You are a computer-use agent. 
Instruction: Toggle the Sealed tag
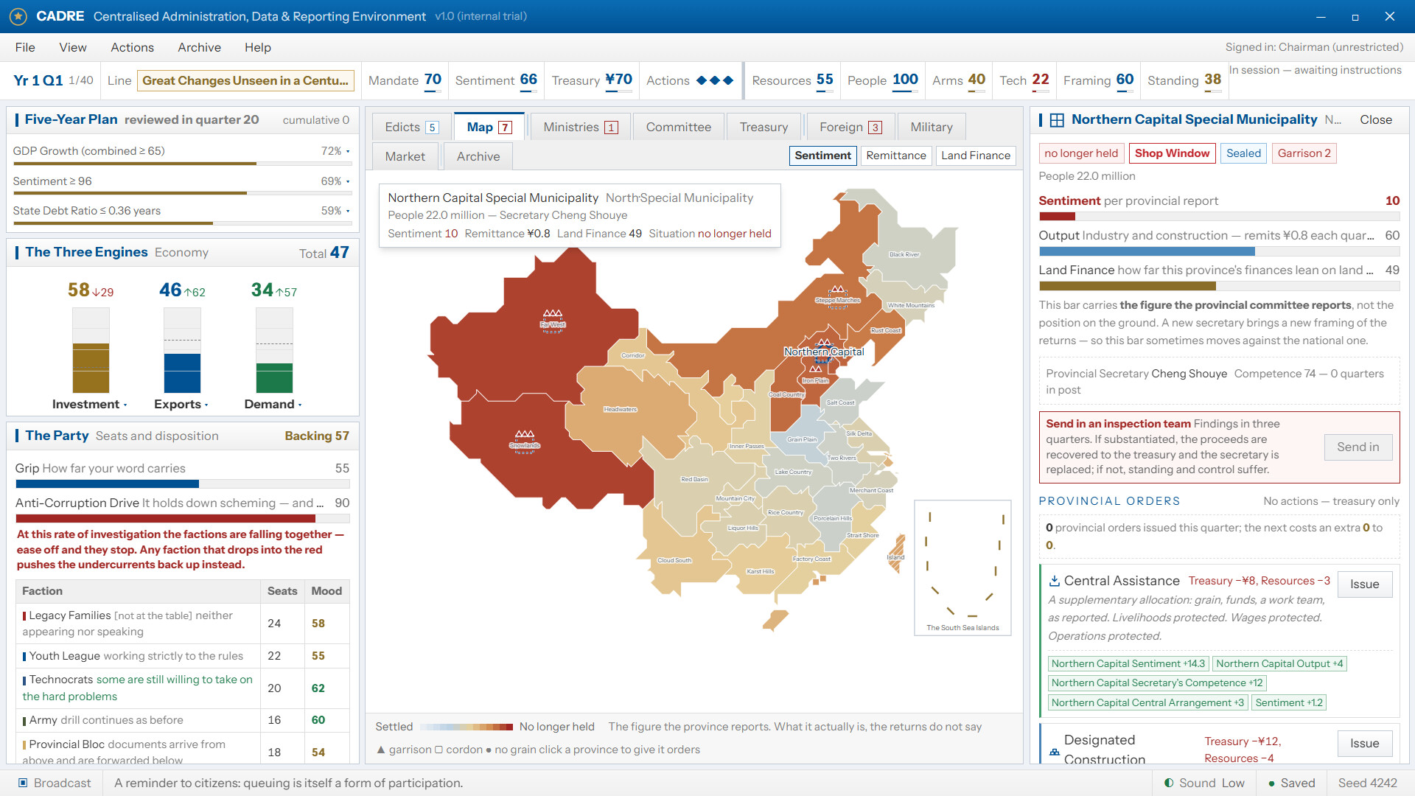[1243, 153]
